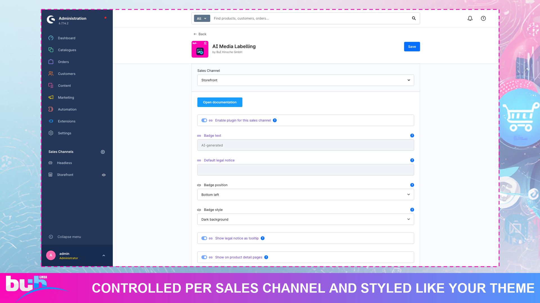The height and width of the screenshot is (303, 540).
Task: Toggle Show on product detail pages
Action: click(204, 257)
